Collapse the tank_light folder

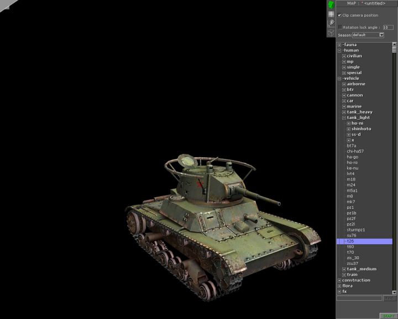[344, 117]
